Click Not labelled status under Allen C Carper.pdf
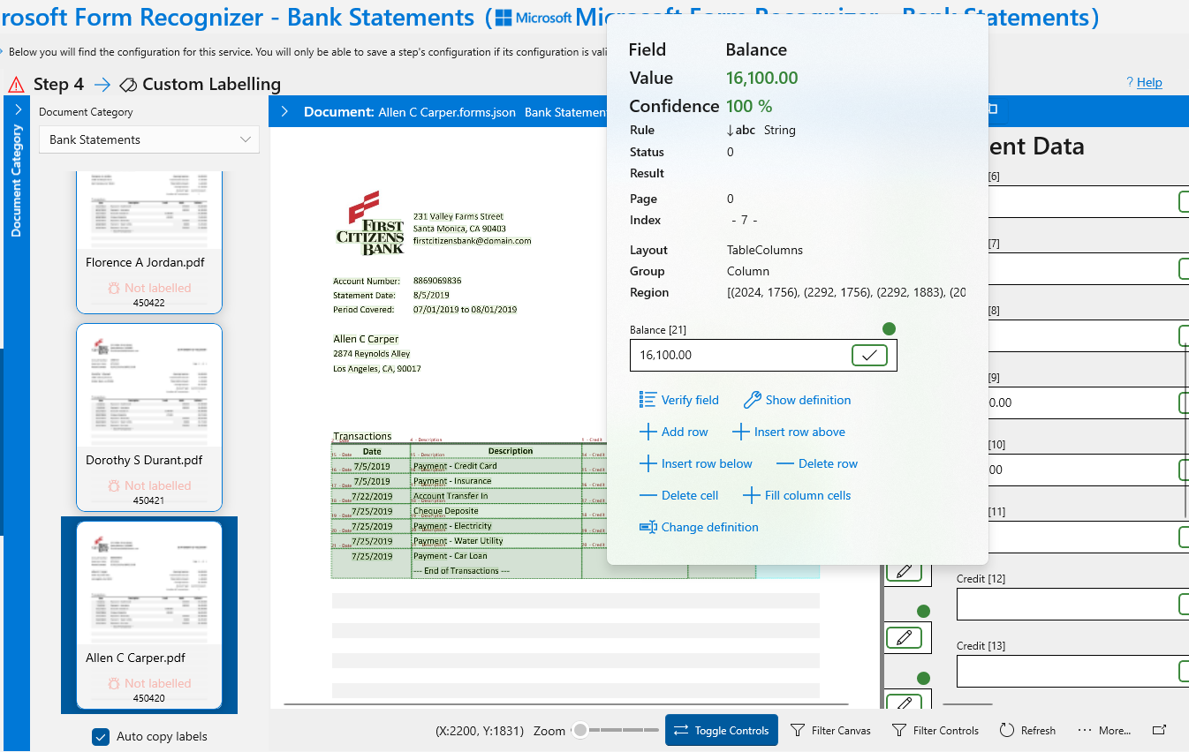The height and width of the screenshot is (752, 1189). coord(149,683)
